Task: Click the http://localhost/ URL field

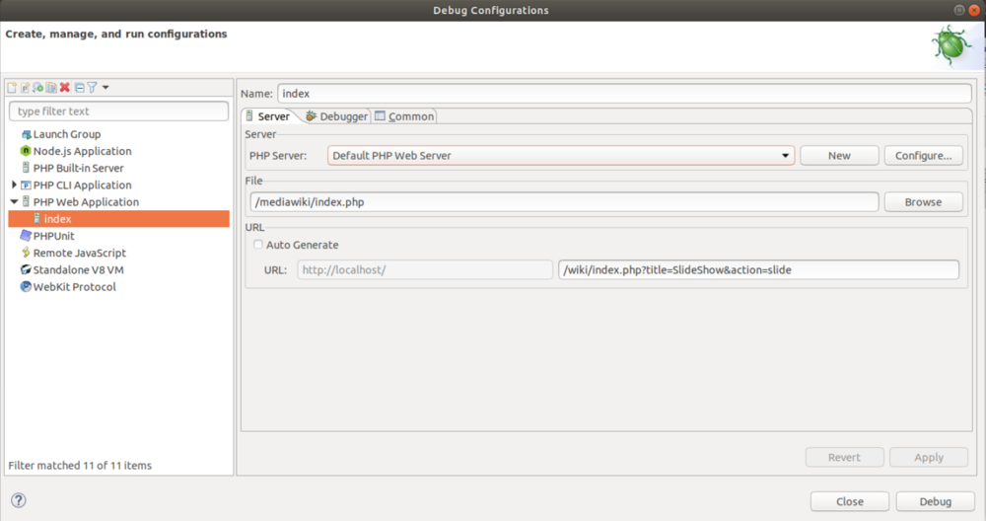Action: pyautogui.click(x=424, y=270)
